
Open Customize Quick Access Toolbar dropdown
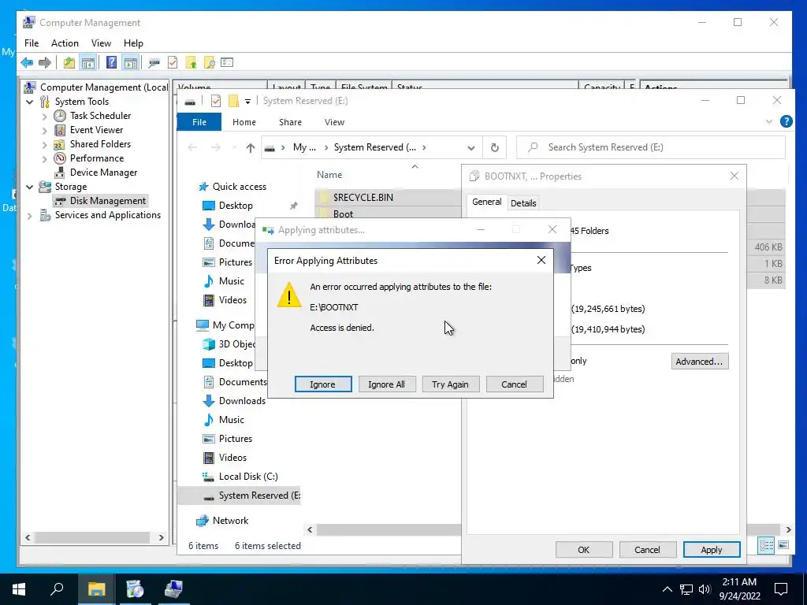point(247,102)
